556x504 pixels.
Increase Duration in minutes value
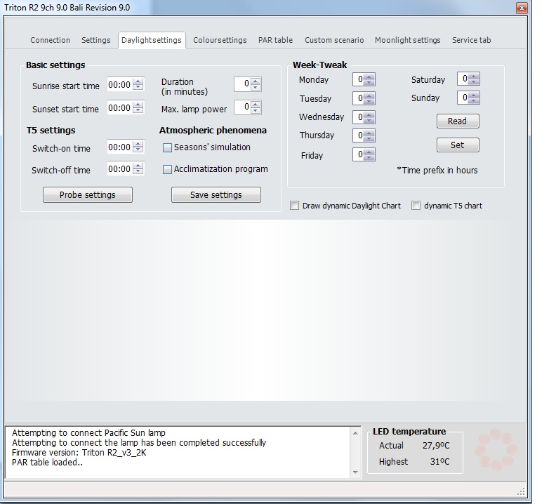256,81
